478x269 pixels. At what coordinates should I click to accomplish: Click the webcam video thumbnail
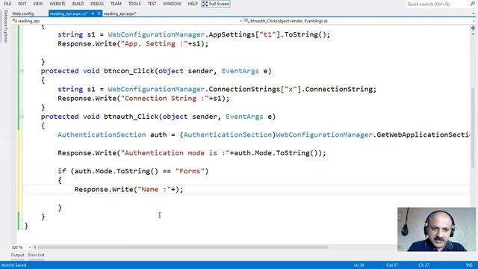click(436, 229)
